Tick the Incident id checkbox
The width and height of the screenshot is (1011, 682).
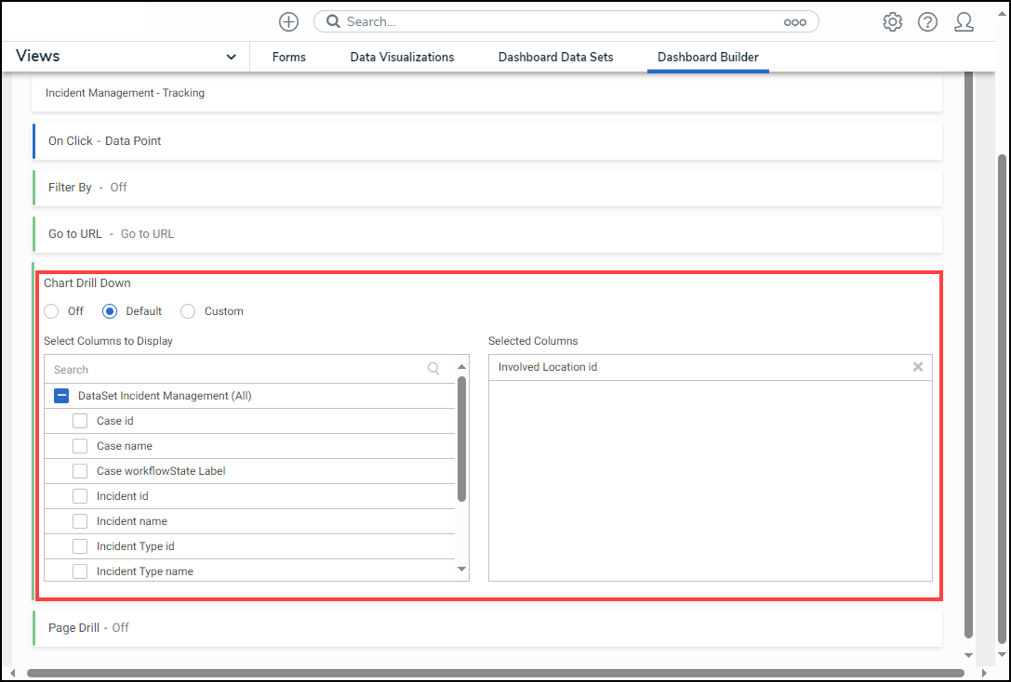(x=80, y=496)
